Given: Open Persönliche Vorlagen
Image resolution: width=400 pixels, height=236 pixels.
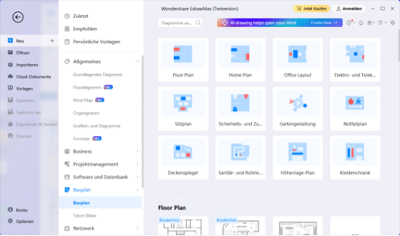Looking at the screenshot, I should tap(92, 42).
